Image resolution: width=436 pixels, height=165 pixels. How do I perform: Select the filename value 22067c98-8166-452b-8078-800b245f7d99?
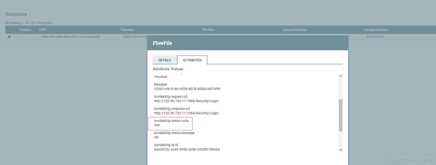click(187, 89)
